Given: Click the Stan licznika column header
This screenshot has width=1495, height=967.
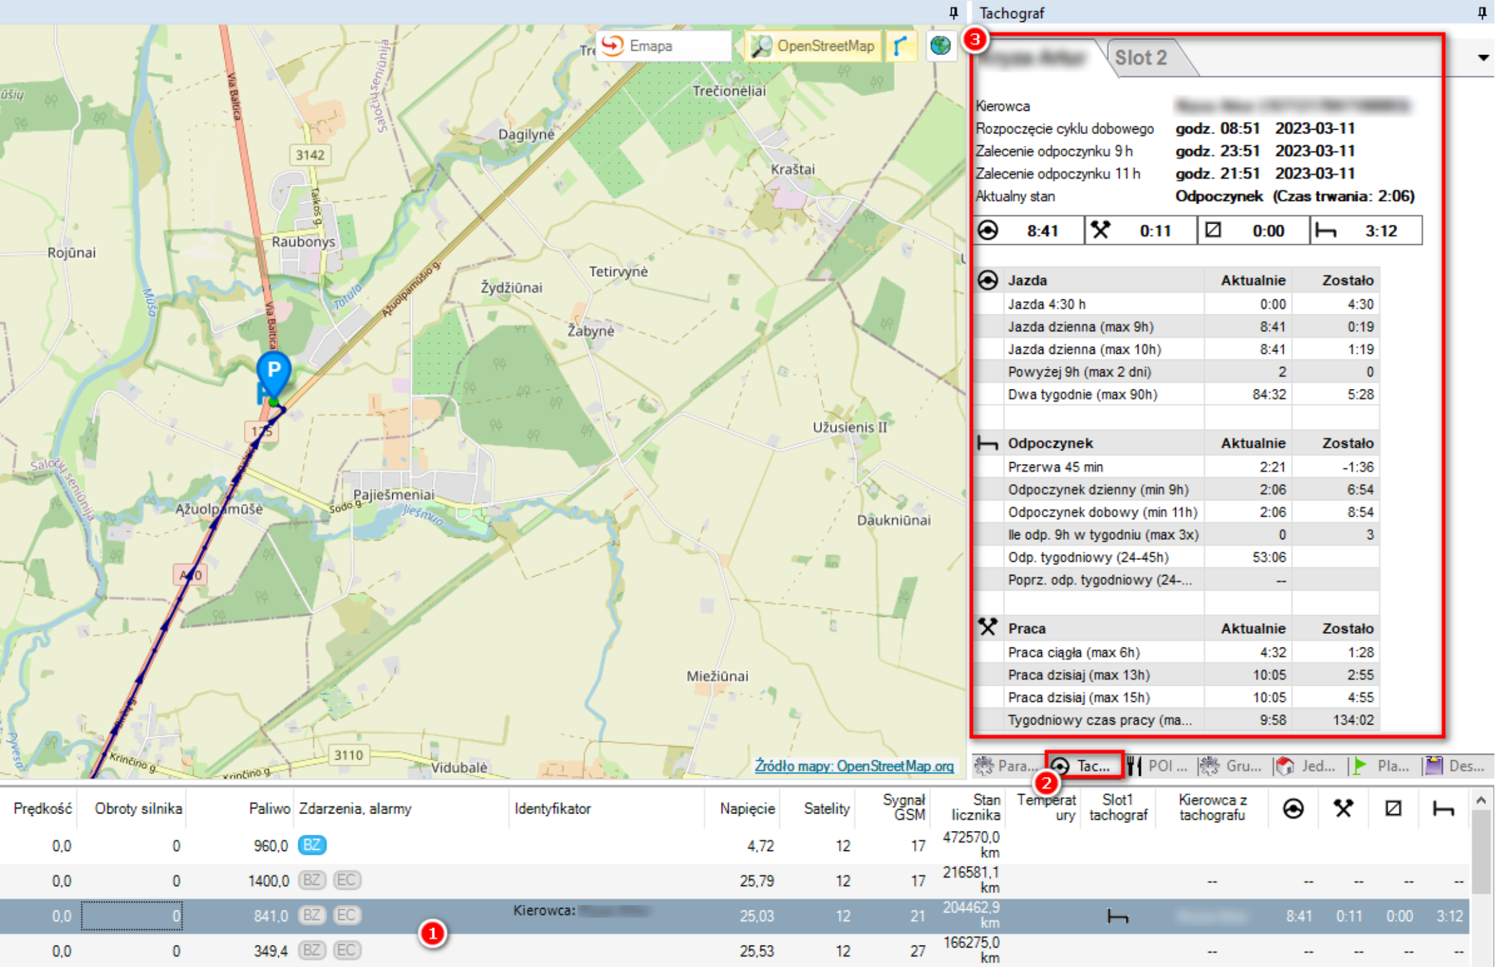Looking at the screenshot, I should (976, 808).
